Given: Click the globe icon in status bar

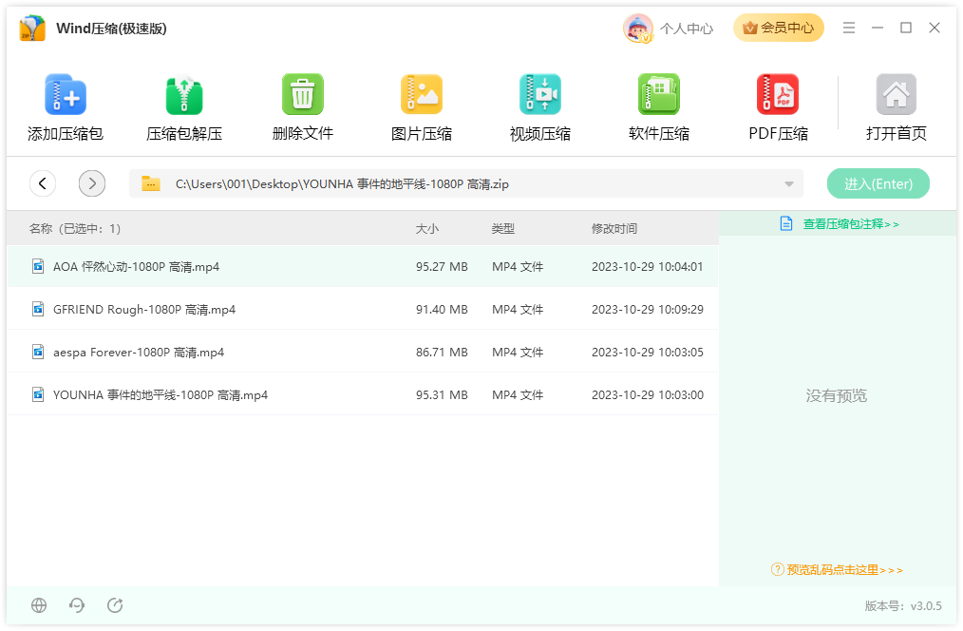Looking at the screenshot, I should 39,605.
